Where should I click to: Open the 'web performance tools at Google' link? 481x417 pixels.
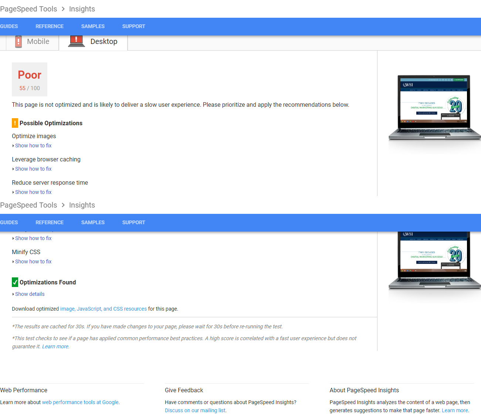(80, 402)
